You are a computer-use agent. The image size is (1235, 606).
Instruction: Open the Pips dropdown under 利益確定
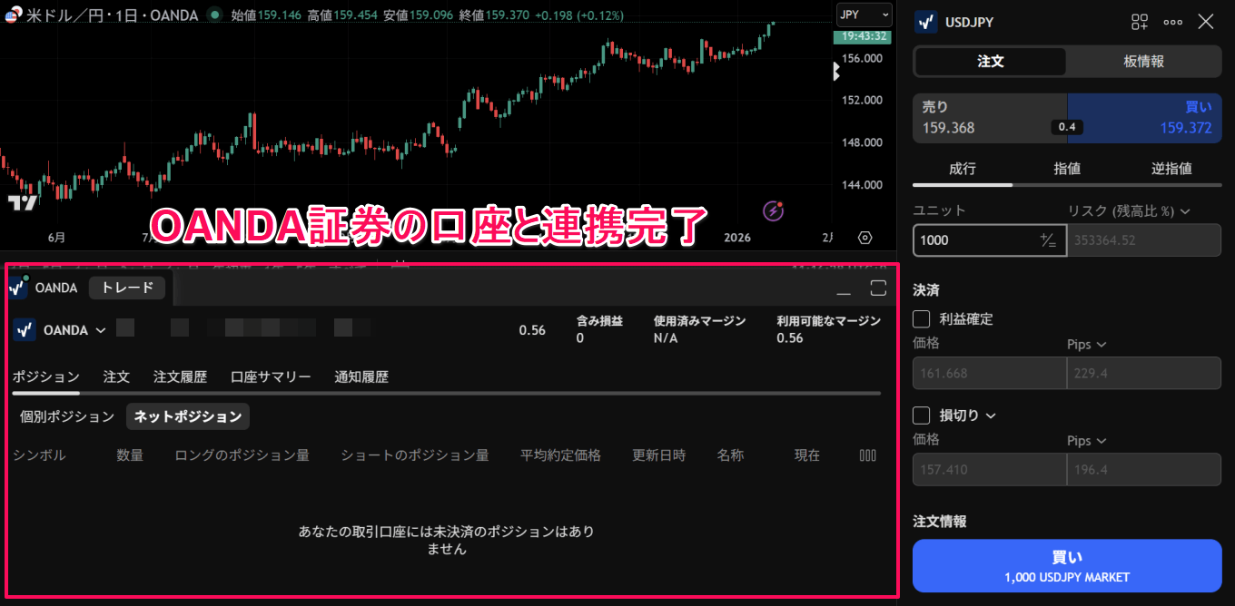pyautogui.click(x=1087, y=344)
